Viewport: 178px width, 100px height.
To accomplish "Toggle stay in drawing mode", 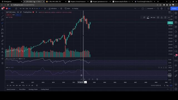I will coord(3,52).
